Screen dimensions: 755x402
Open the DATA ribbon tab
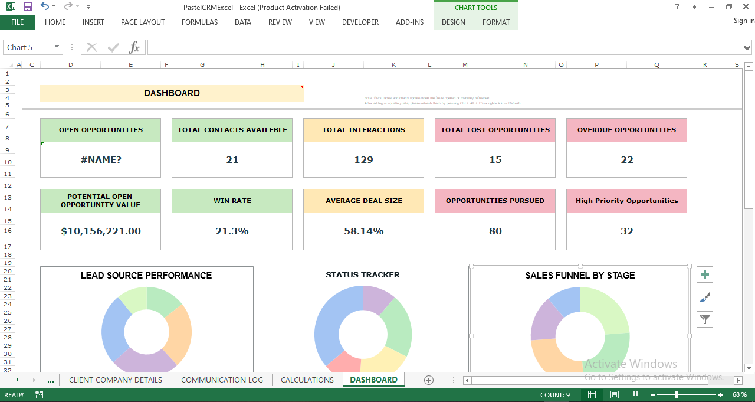point(243,22)
